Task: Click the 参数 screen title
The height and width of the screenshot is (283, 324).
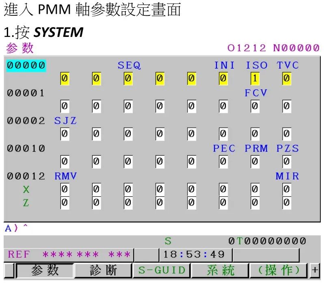Action: pos(19,48)
